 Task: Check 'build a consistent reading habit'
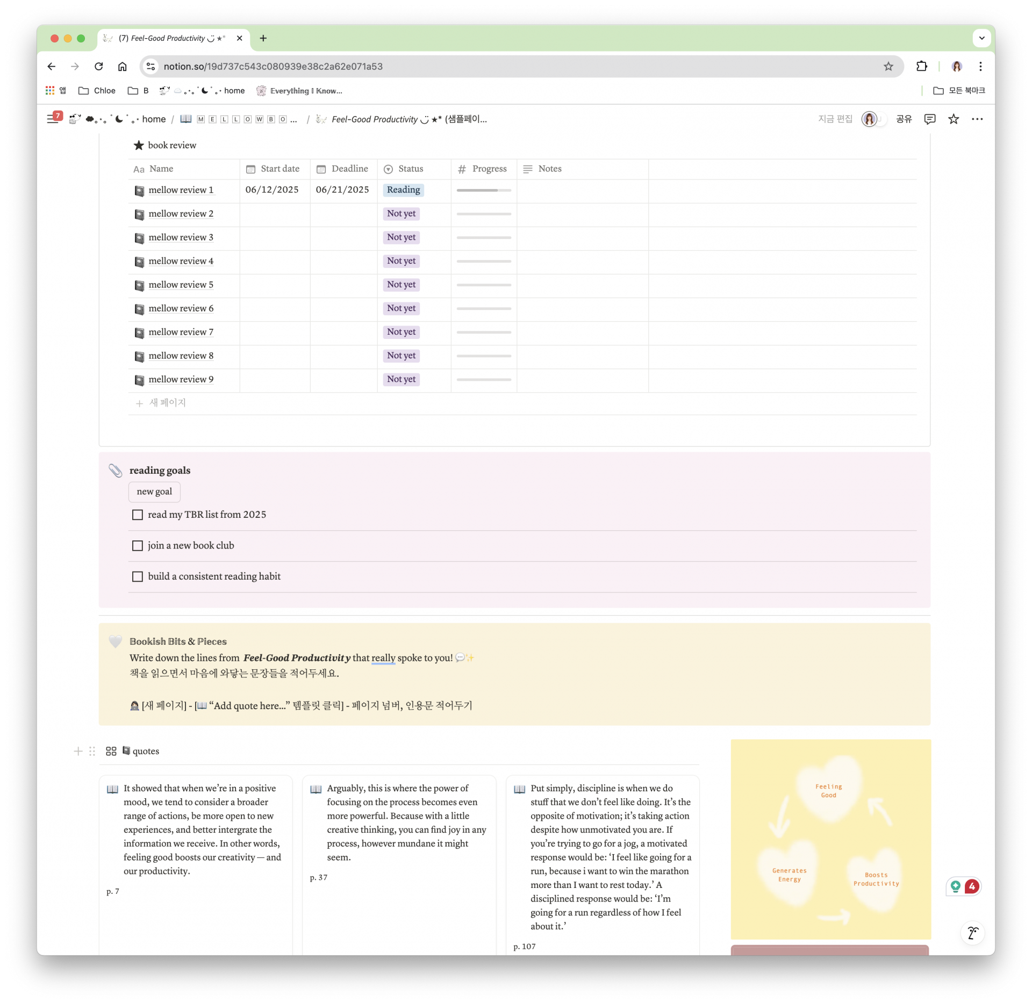point(138,576)
